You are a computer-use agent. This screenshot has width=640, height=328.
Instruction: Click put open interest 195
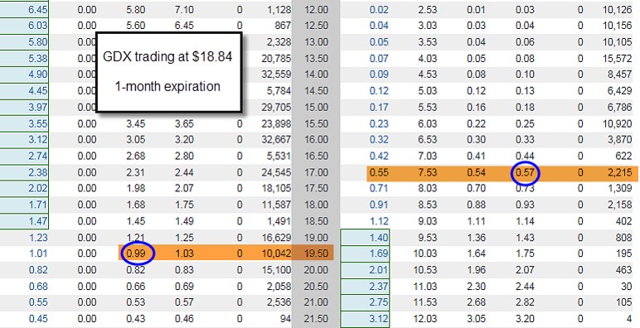(624, 253)
